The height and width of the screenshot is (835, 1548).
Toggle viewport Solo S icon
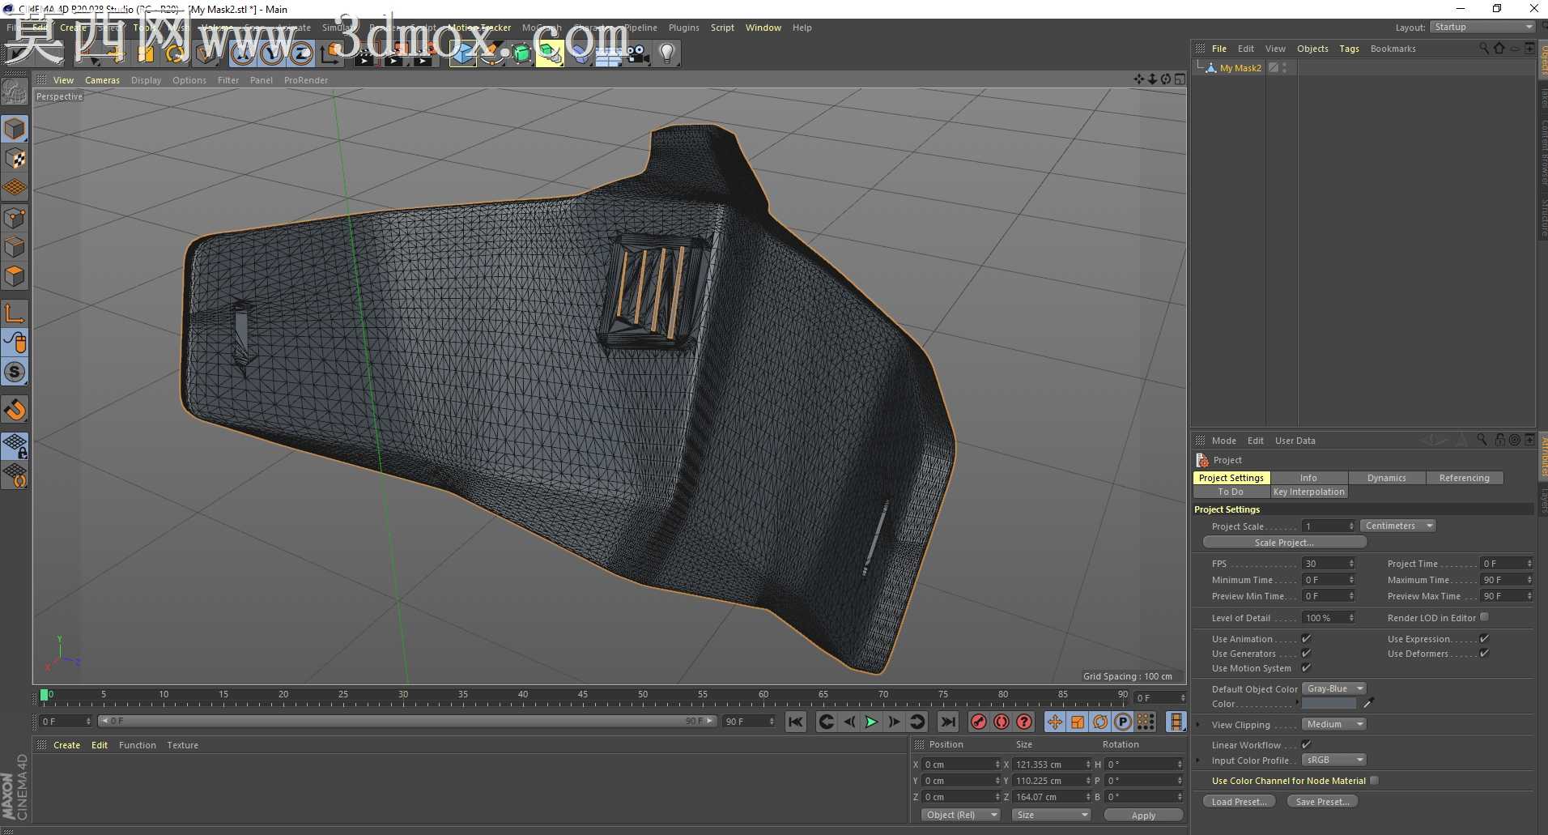[x=15, y=373]
